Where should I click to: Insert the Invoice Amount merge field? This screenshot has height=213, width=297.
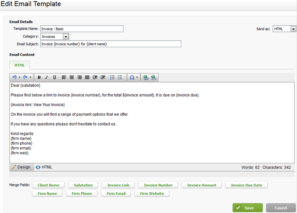click(202, 185)
